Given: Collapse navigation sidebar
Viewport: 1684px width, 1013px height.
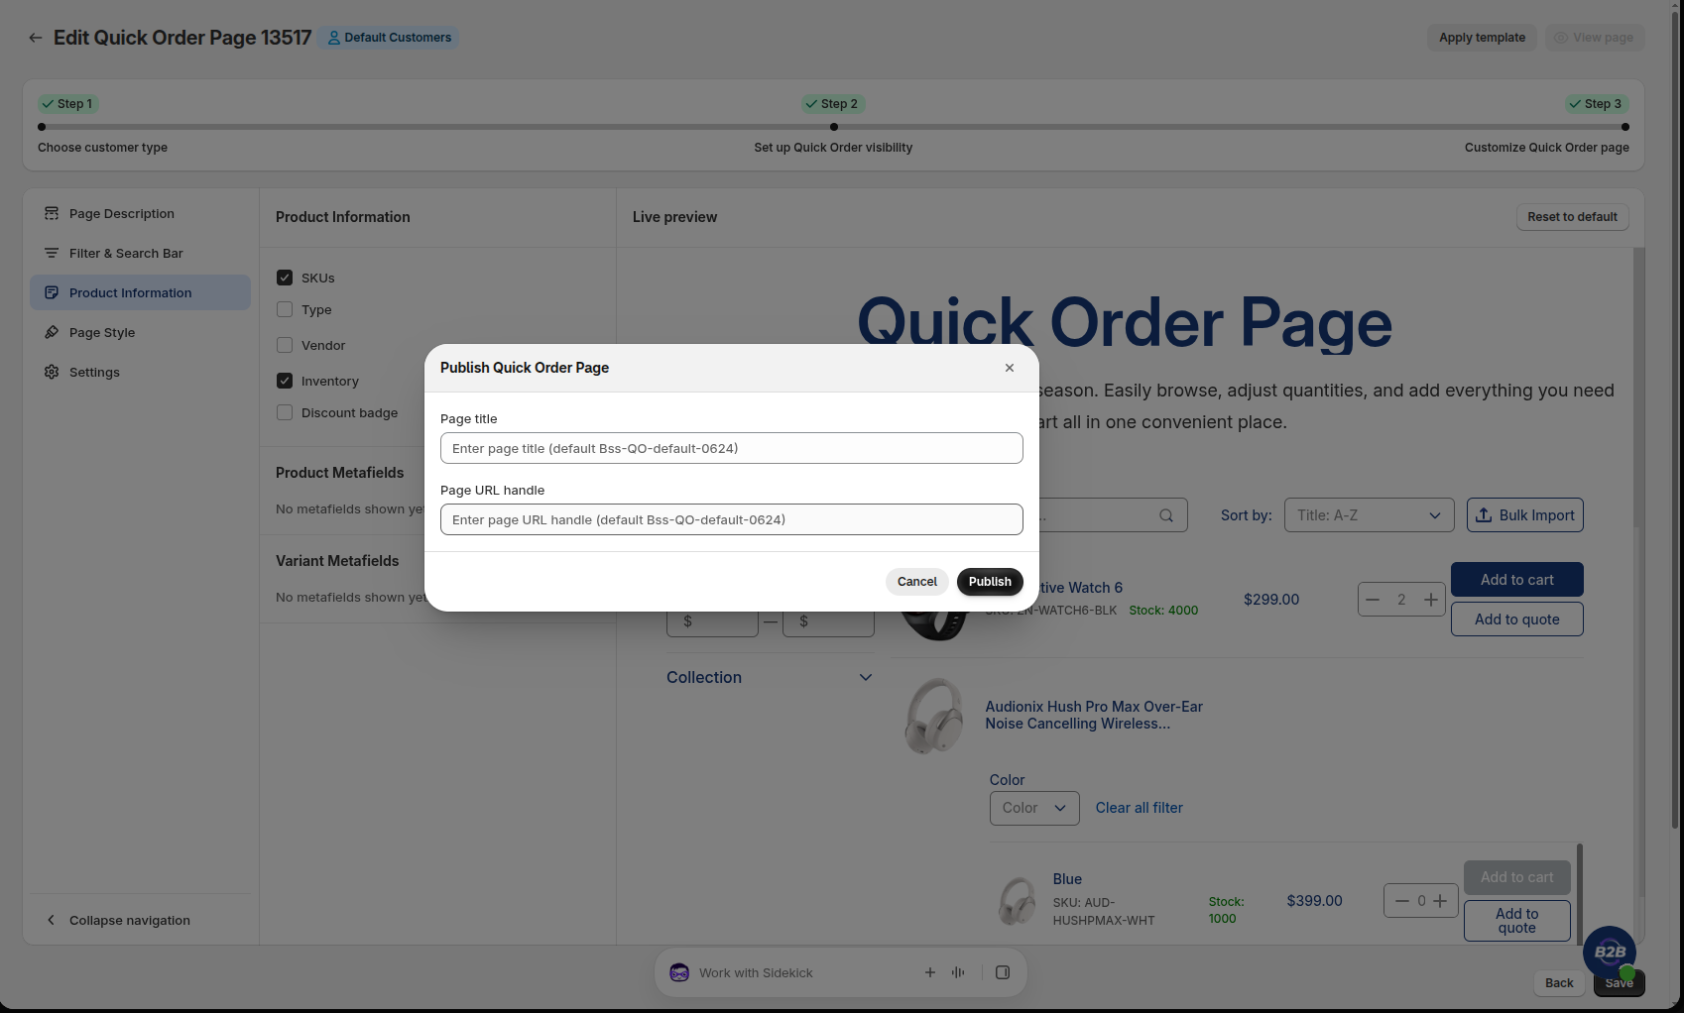Looking at the screenshot, I should [140, 920].
